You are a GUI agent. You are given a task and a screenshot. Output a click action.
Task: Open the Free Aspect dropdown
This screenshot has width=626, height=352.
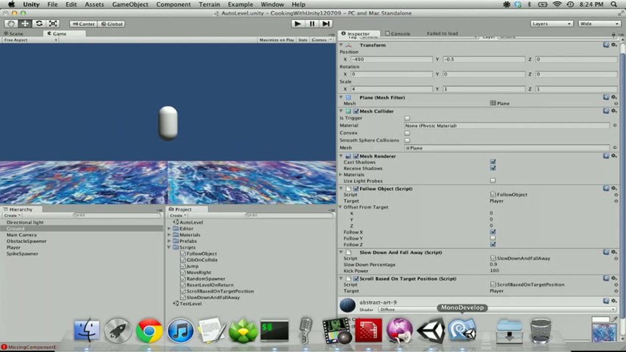click(30, 40)
